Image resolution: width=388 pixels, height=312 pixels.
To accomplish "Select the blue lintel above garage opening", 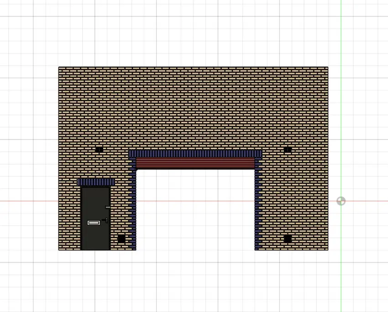I will click(195, 154).
